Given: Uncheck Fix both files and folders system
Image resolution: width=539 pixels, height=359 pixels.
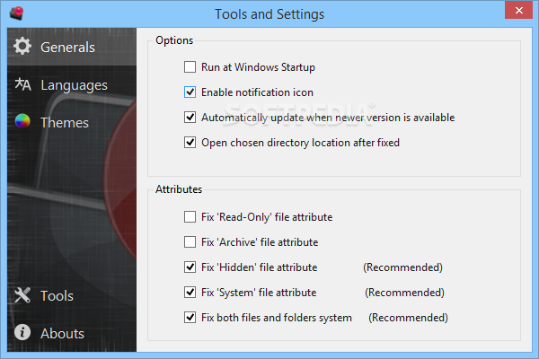Looking at the screenshot, I should pos(190,317).
